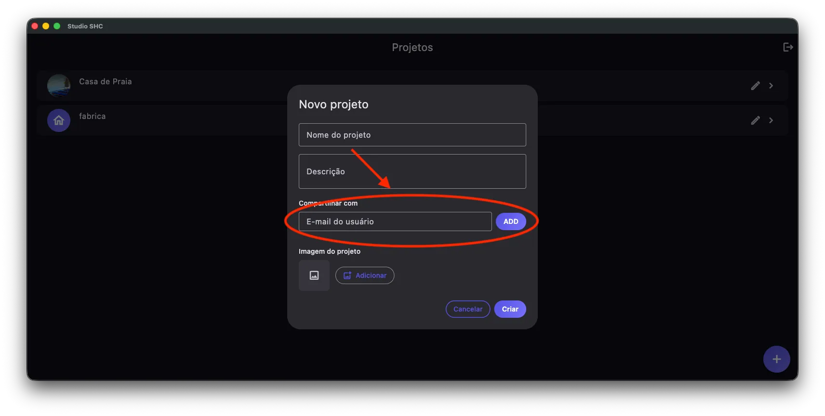
Task: Click the Casa de Praia avatar thumbnail
Action: [59, 86]
